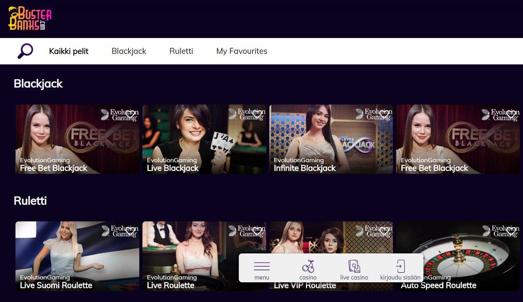Launch the Live Blackjack game card

[x=204, y=139]
